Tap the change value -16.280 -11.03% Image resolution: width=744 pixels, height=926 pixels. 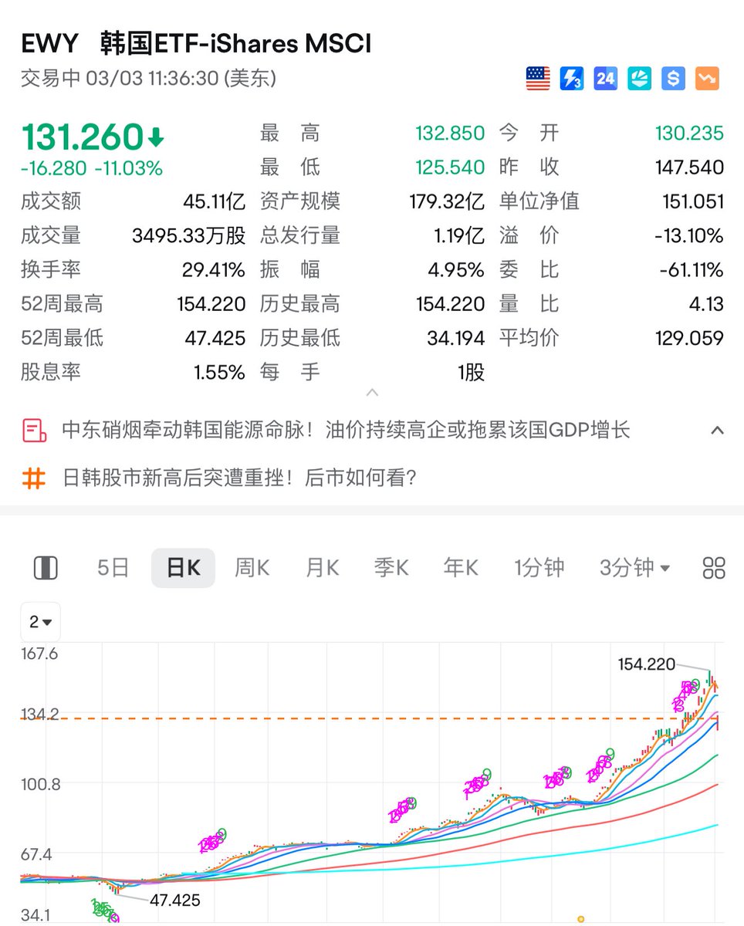coord(92,168)
